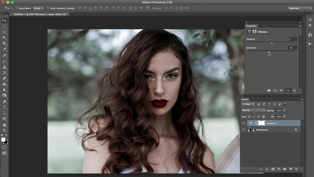Add a layer mask in Layers panel
The height and width of the screenshot is (177, 314).
[273, 169]
